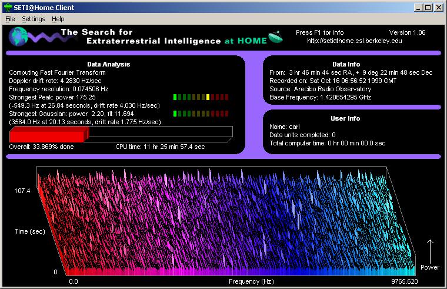Click the '107.4' time axis label
Viewport: 447px width, 289px height.
[x=22, y=191]
